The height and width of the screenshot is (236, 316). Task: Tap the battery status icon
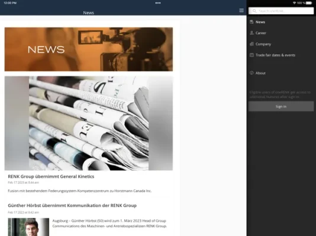tap(309, 3)
